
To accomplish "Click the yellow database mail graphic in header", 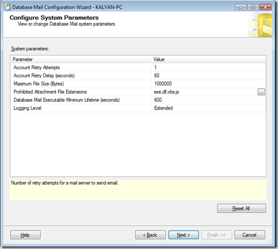I will pyautogui.click(x=260, y=25).
